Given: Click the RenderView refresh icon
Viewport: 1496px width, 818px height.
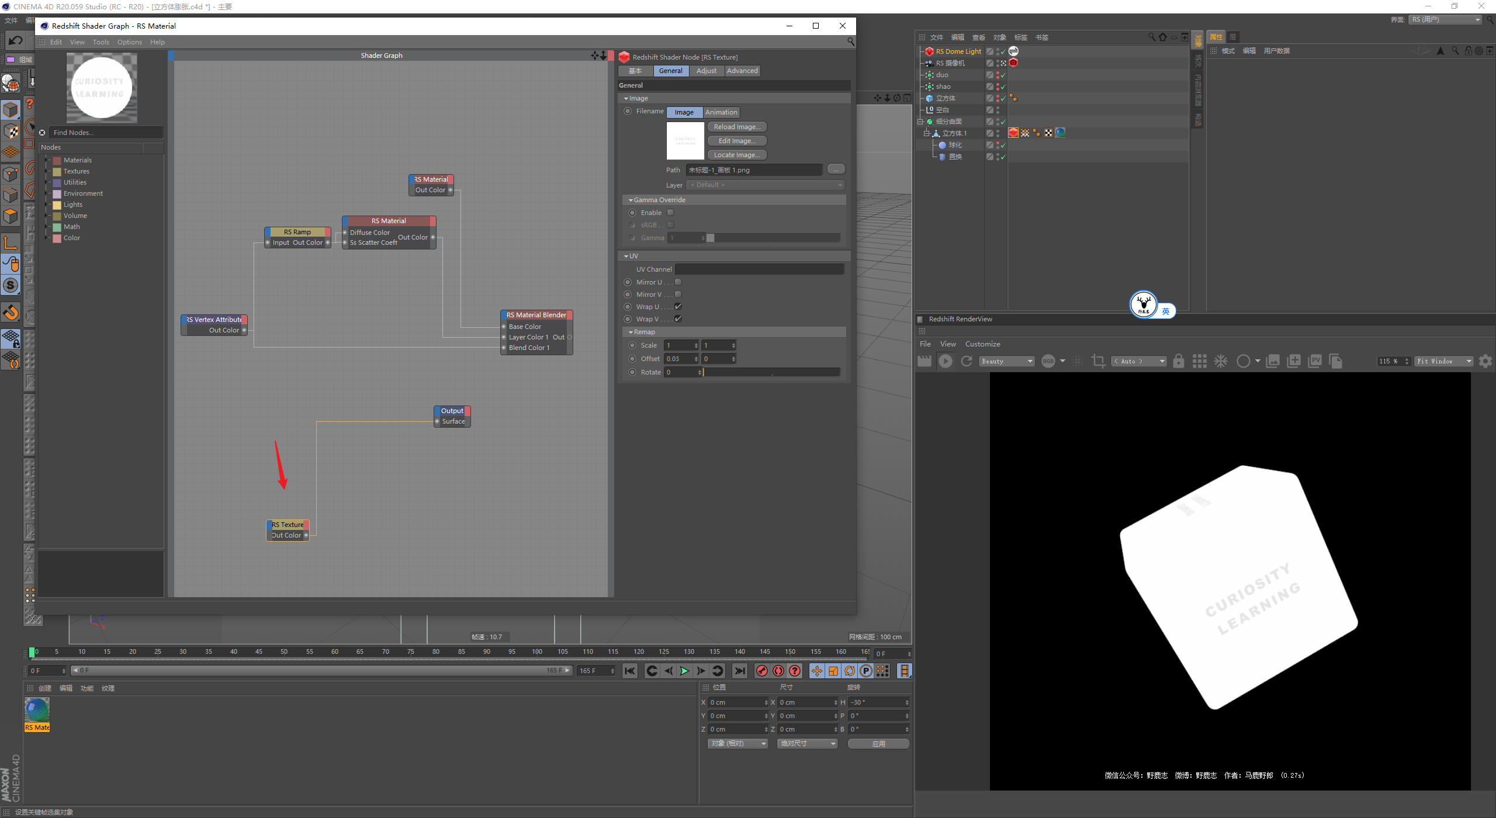Looking at the screenshot, I should (967, 361).
